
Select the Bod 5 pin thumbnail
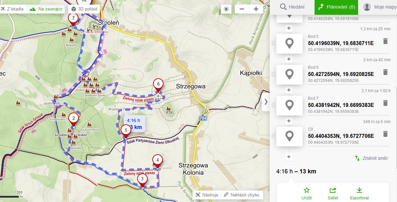tap(289, 43)
